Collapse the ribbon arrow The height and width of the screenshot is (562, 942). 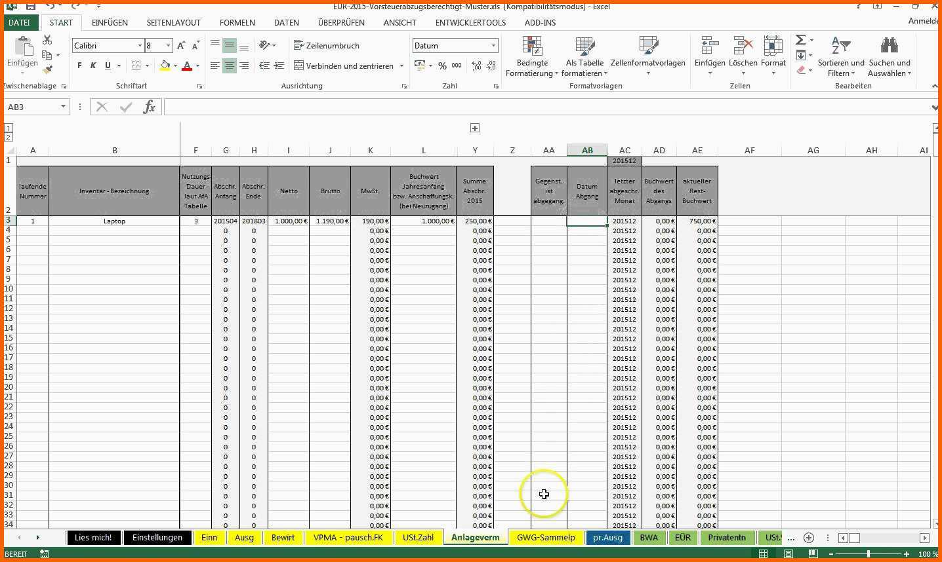pyautogui.click(x=935, y=86)
